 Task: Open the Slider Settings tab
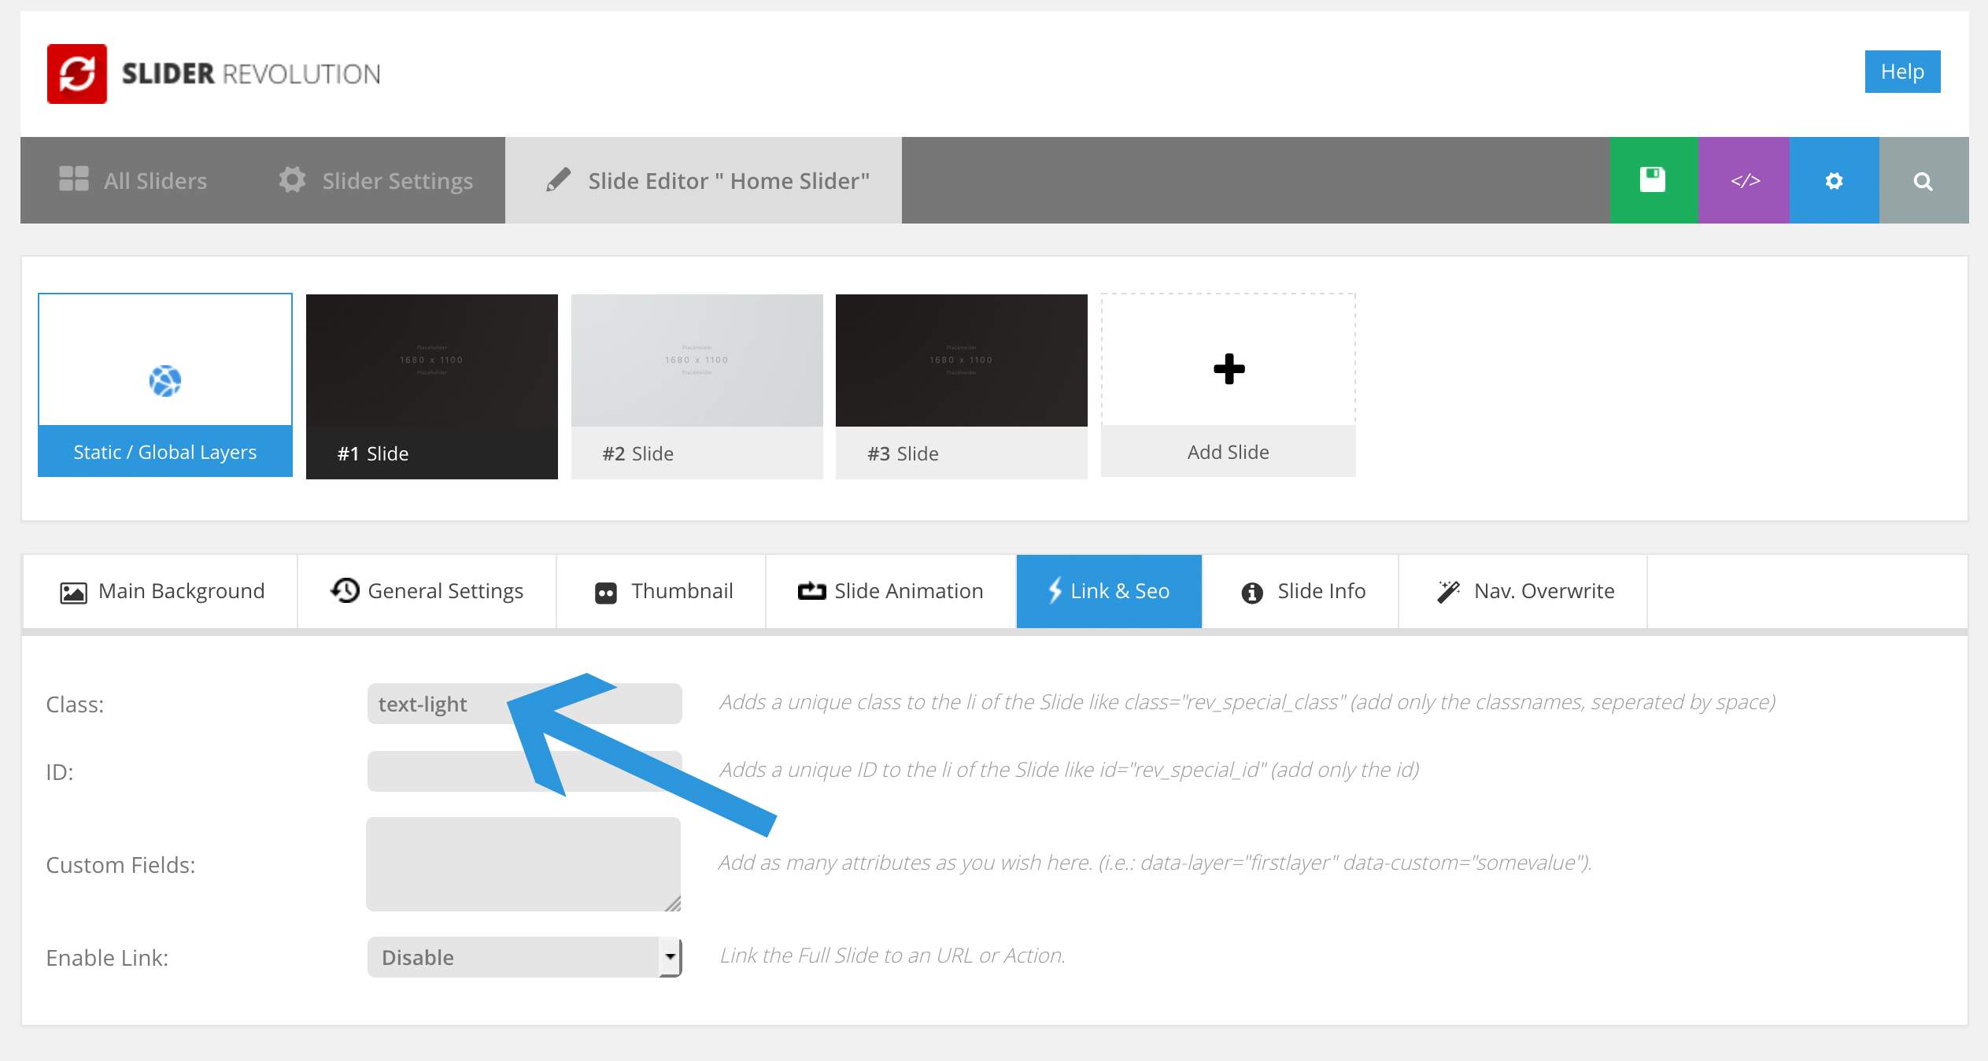(375, 180)
